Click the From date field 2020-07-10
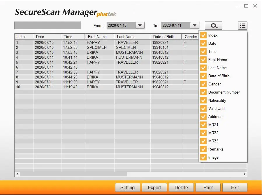 (121, 26)
